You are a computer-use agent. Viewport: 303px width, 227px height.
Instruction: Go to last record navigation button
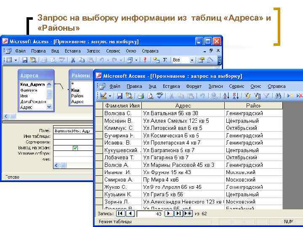[x=178, y=214]
